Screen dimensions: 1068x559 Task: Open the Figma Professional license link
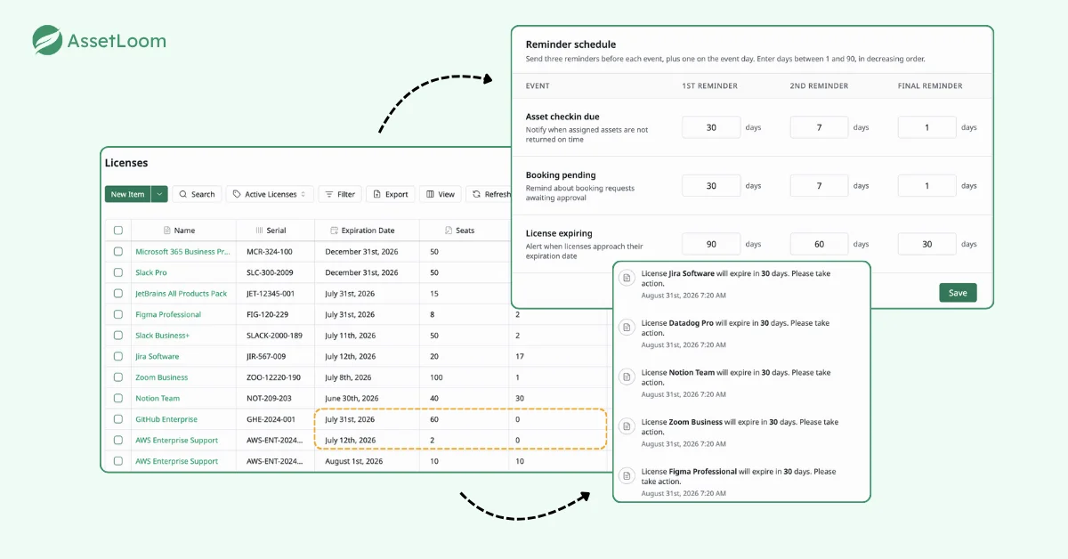coord(168,314)
